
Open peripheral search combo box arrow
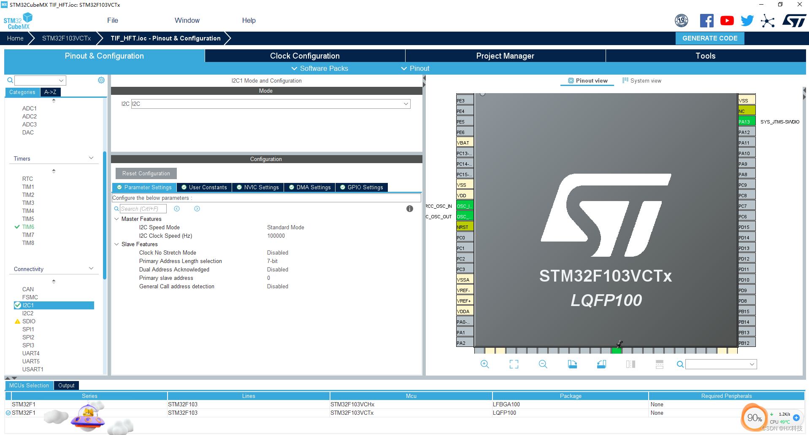tap(61, 80)
